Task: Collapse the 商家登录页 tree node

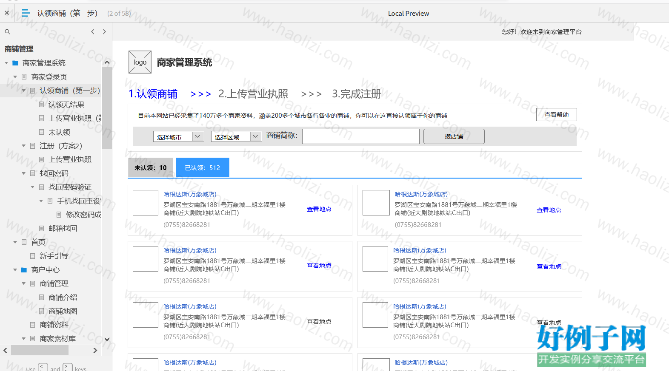Action: tap(15, 77)
